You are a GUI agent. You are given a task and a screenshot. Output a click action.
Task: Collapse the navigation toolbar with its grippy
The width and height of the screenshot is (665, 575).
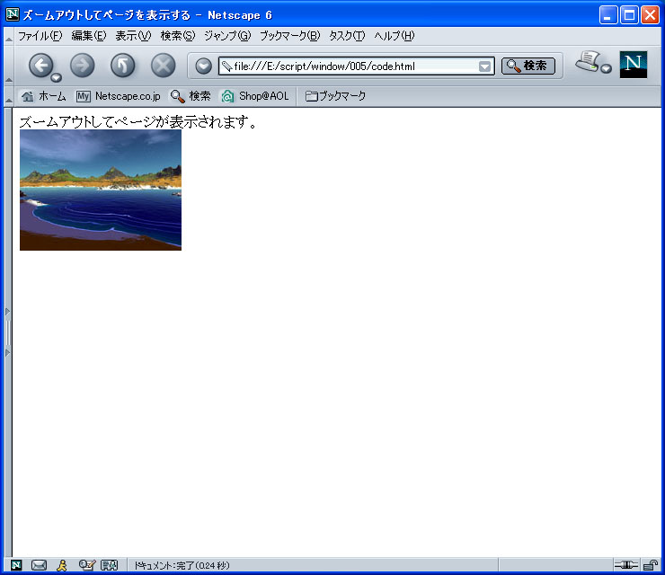tap(8, 66)
